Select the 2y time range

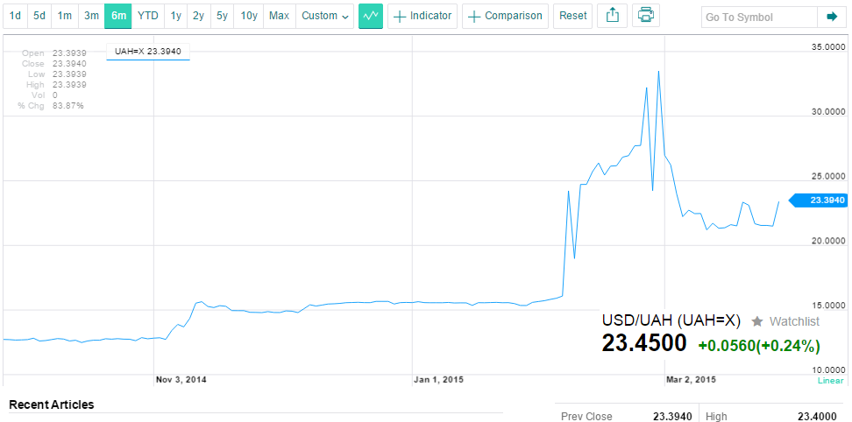[x=199, y=16]
